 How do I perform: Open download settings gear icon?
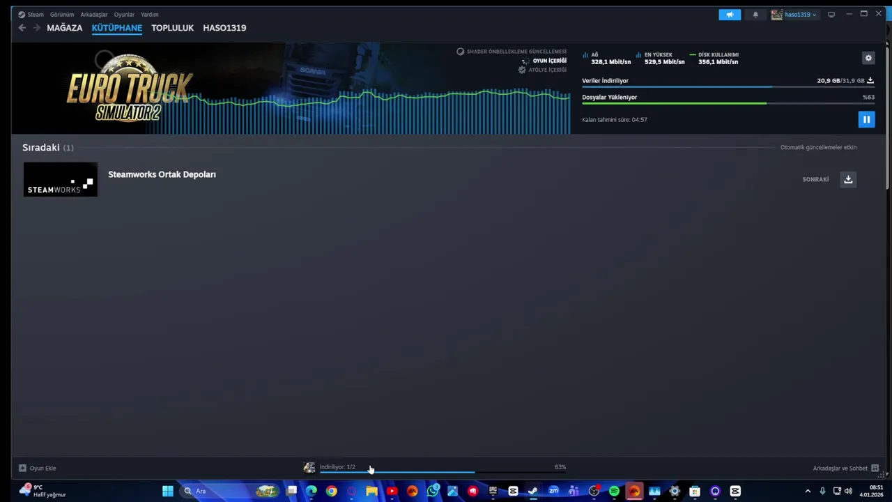click(x=868, y=58)
